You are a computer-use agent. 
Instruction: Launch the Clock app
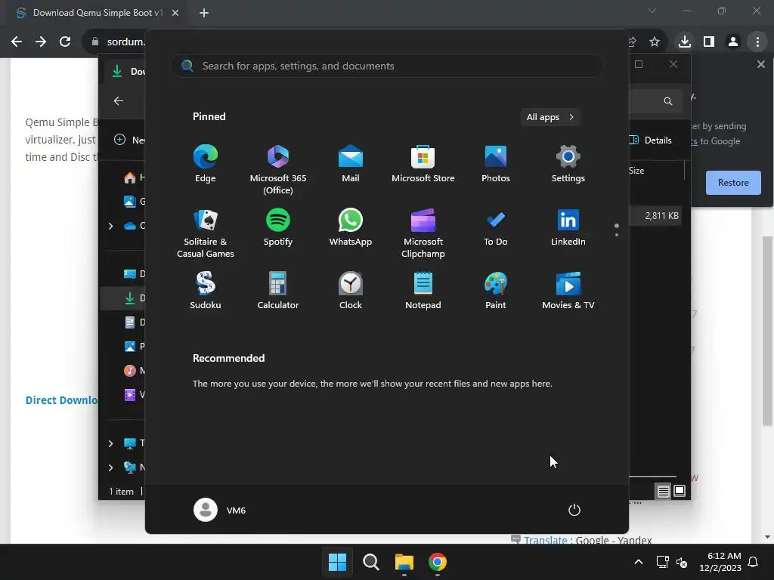351,291
